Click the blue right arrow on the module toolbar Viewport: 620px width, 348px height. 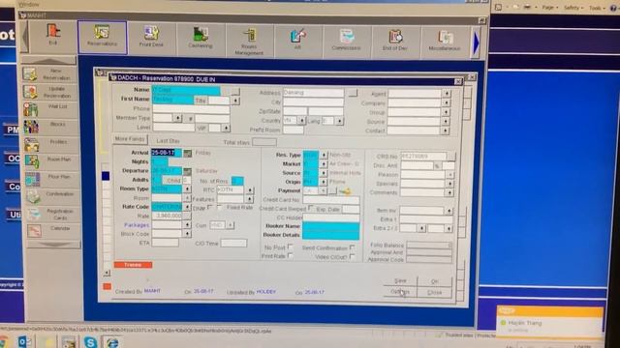pyautogui.click(x=477, y=43)
